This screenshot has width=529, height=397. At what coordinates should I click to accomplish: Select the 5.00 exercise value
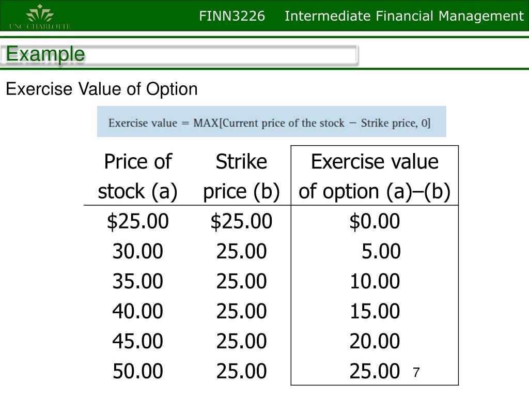pos(381,251)
